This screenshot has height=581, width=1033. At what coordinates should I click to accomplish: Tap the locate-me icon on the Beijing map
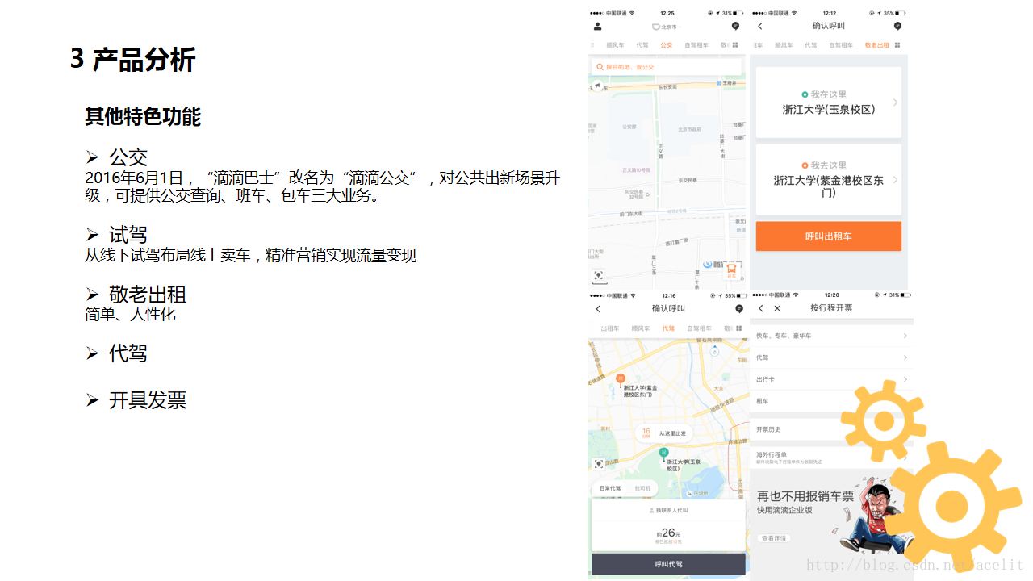point(598,274)
